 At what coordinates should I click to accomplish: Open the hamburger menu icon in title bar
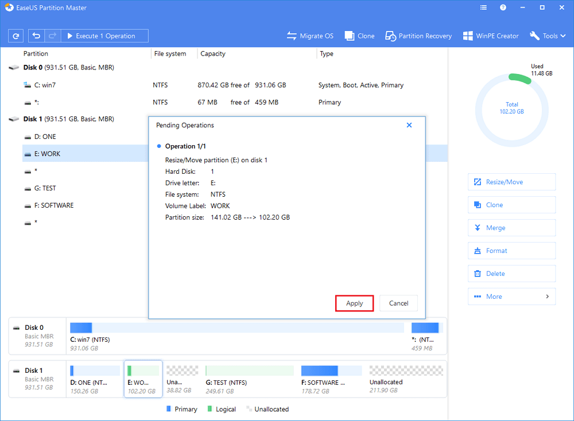coord(483,7)
